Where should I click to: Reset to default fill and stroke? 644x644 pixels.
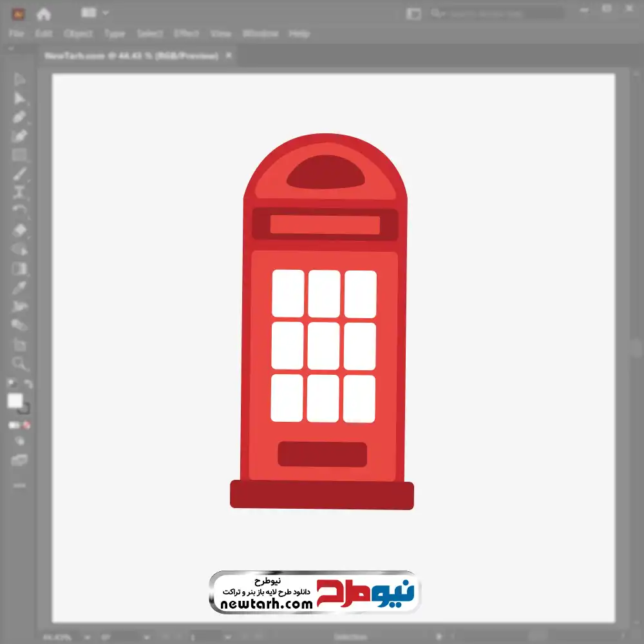[11, 384]
